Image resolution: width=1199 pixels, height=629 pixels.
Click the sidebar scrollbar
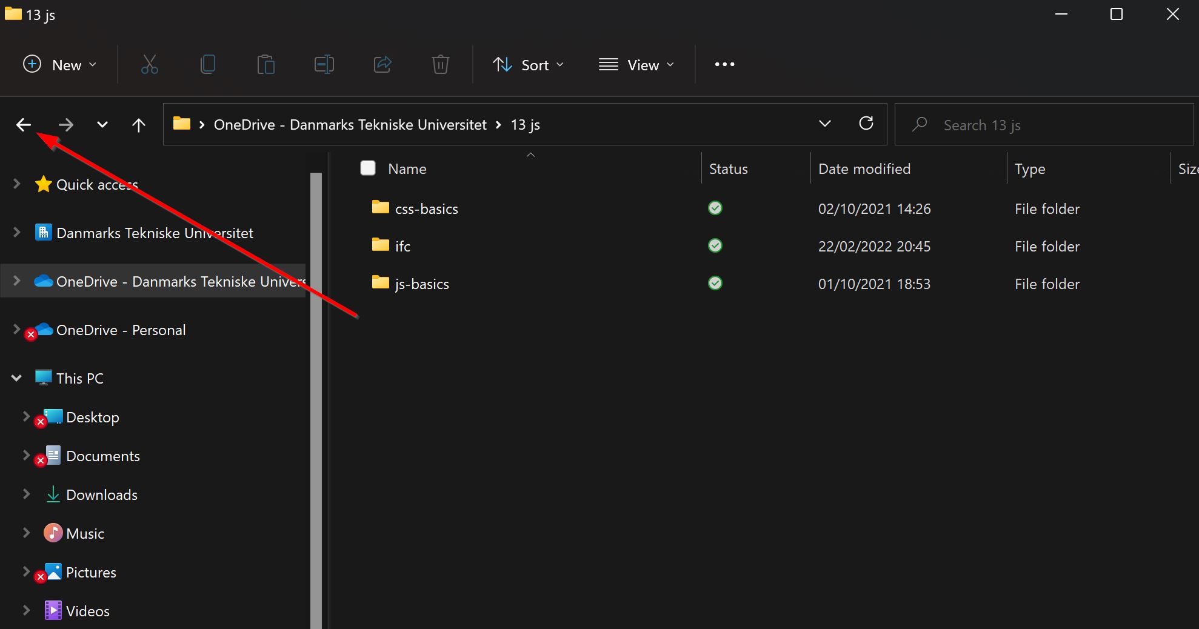(x=316, y=394)
